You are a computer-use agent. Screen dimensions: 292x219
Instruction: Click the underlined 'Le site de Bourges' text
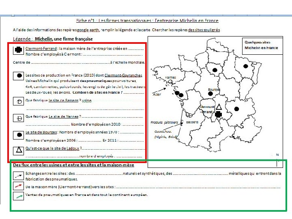(41, 132)
